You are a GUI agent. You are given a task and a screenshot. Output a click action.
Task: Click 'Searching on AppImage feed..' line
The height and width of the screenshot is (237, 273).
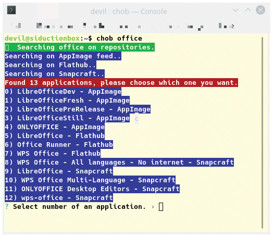pos(63,56)
